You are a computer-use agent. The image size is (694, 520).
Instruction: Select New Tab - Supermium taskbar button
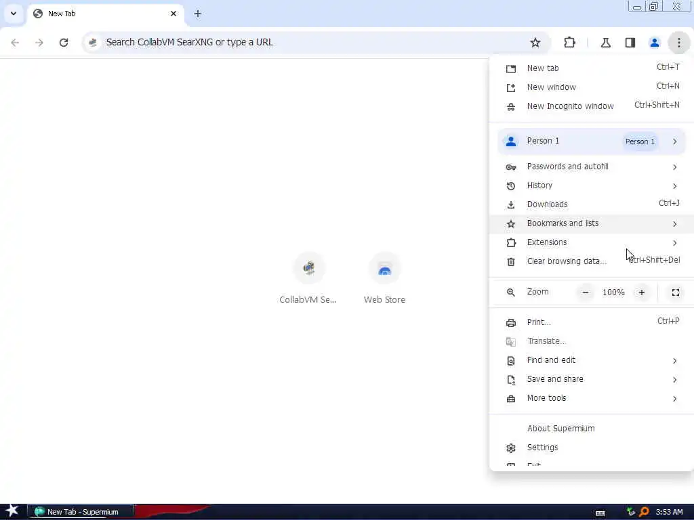tap(80, 512)
